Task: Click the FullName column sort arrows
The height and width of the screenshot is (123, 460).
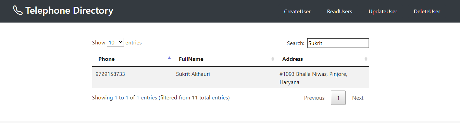Action: tap(273, 59)
